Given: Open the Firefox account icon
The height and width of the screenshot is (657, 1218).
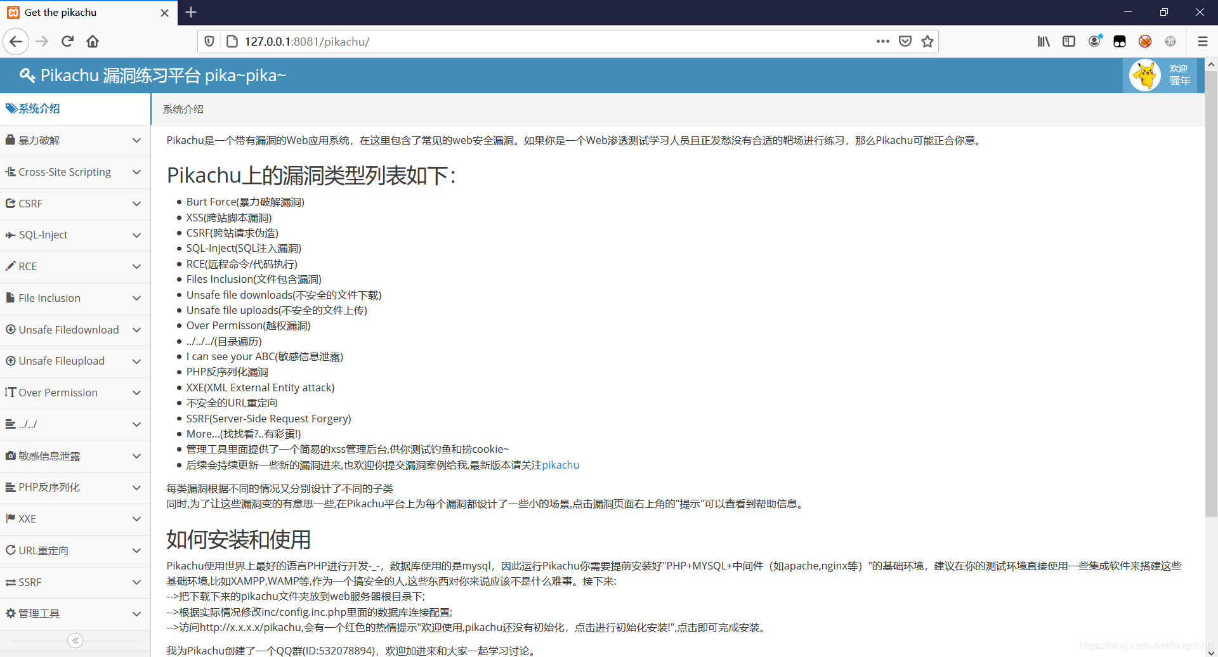Looking at the screenshot, I should (x=1095, y=41).
